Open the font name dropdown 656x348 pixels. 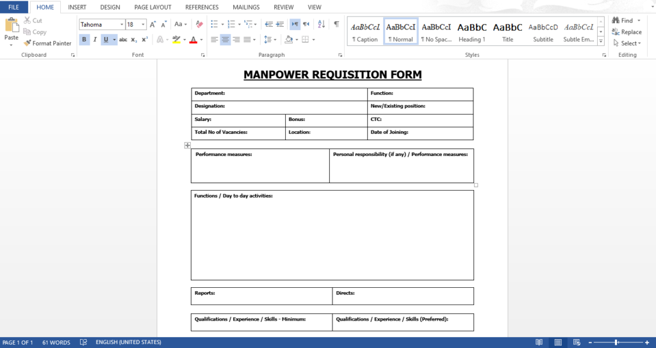(x=122, y=25)
